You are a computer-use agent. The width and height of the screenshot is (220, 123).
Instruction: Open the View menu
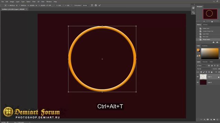click(x=43, y=2)
